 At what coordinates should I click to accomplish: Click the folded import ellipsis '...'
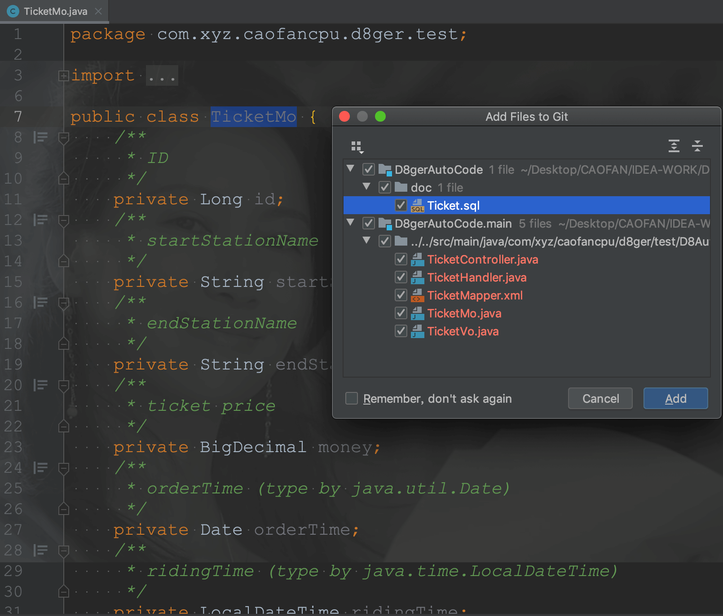[x=162, y=75]
